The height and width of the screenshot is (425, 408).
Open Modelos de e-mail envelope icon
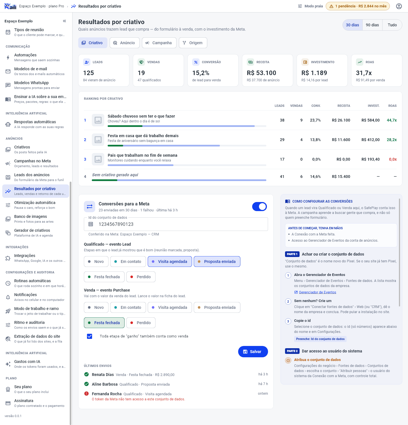pos(8,71)
